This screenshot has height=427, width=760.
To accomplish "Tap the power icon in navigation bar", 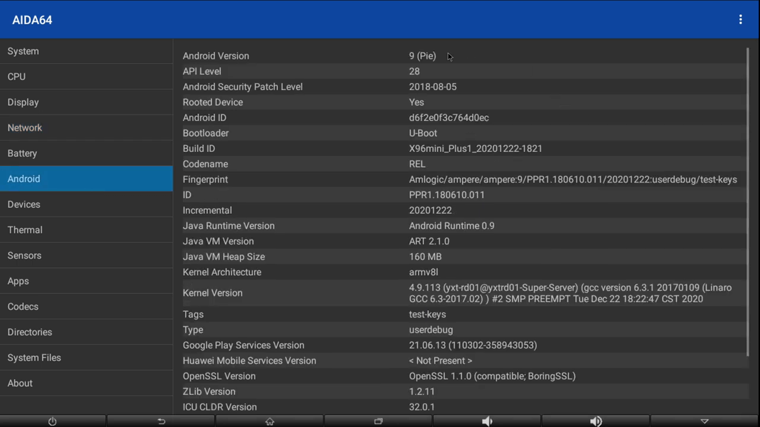I will [52, 421].
